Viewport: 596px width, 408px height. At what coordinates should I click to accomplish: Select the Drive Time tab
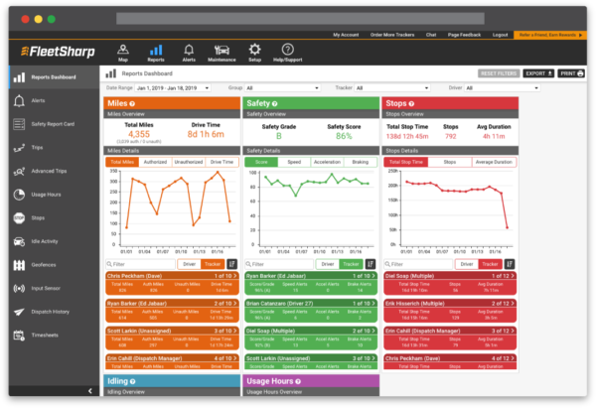tap(222, 162)
